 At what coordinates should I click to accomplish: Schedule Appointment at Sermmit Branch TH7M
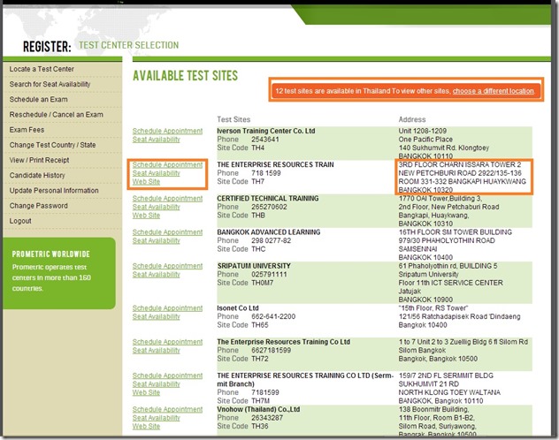167,376
